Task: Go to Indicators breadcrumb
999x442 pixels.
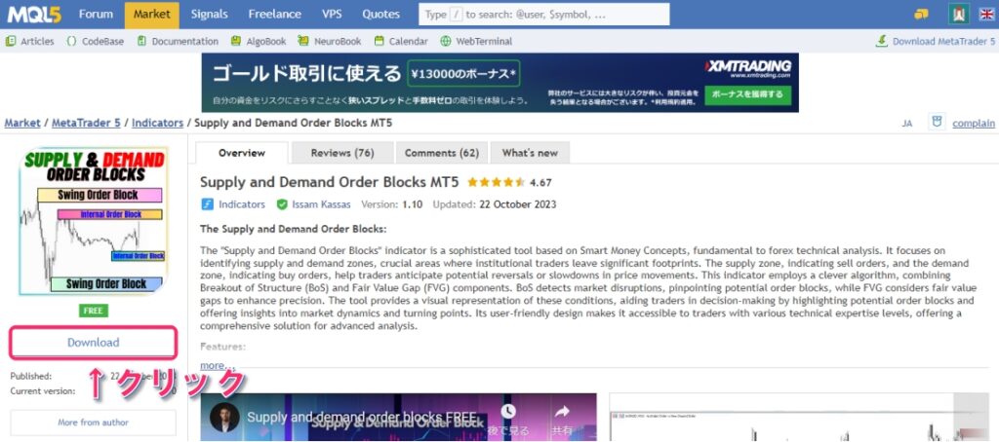Action: [x=157, y=123]
